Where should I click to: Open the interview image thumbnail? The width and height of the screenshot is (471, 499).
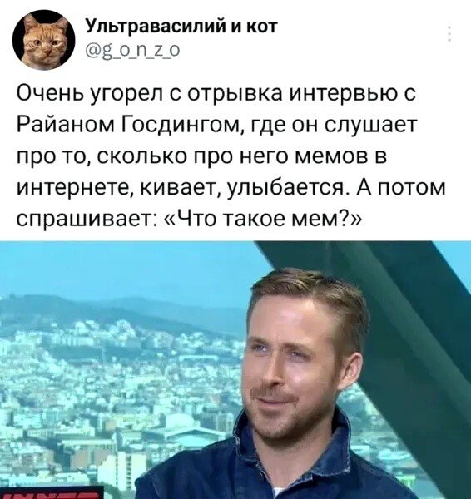[235, 370]
